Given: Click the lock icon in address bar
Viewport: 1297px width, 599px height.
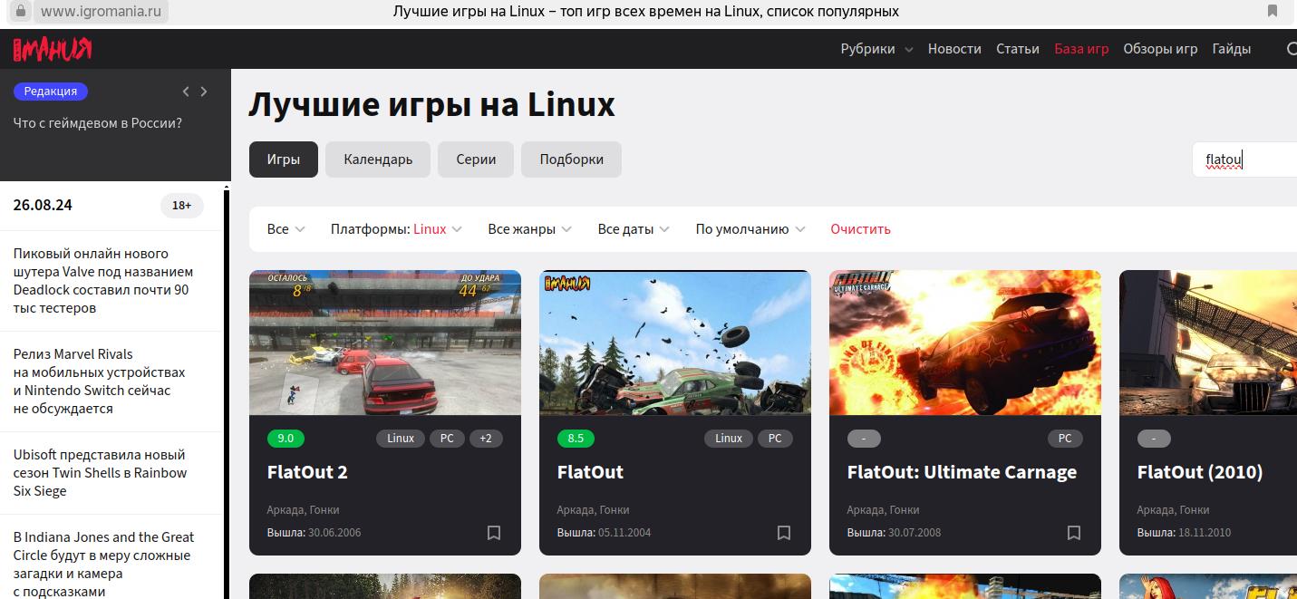Looking at the screenshot, I should (x=21, y=12).
